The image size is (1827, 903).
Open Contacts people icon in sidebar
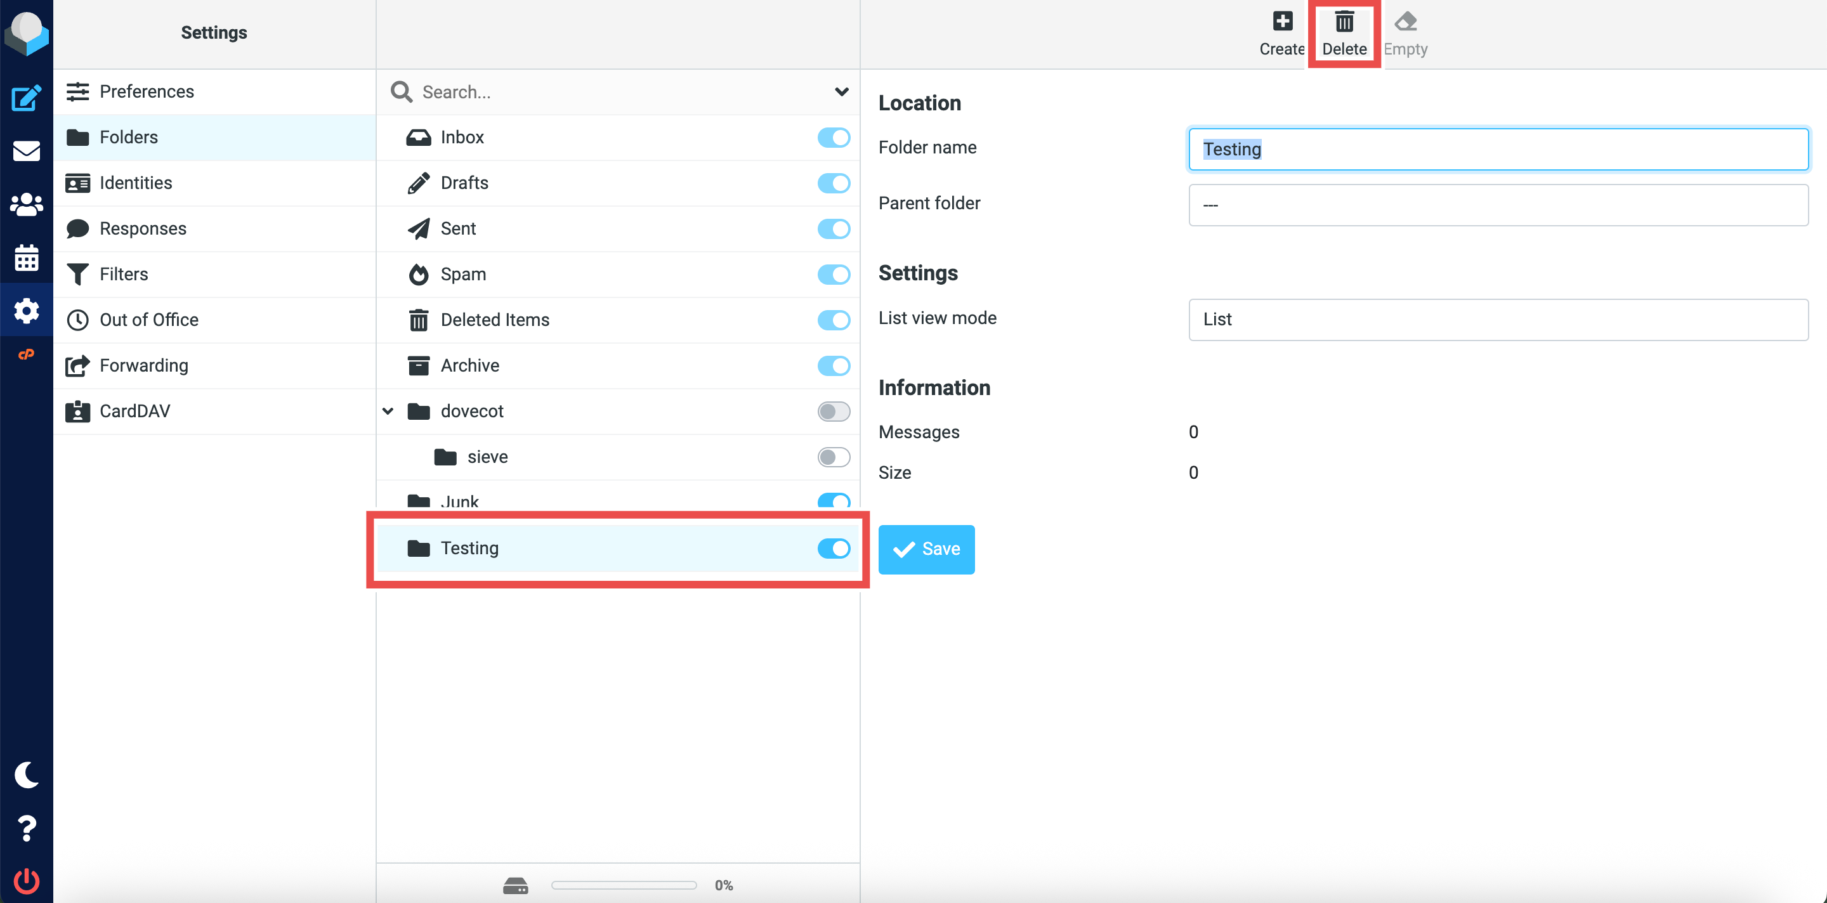click(26, 205)
